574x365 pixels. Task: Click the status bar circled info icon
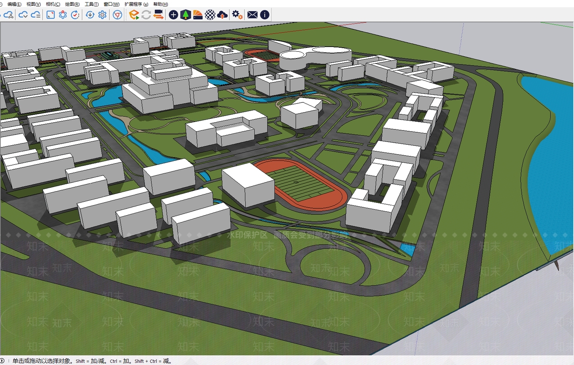tap(3, 361)
